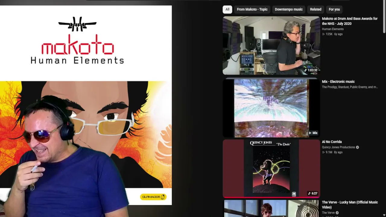Screen dimensions: 386x217
Task: Click the 9.1M views 8y ago text
Action: [332, 153]
